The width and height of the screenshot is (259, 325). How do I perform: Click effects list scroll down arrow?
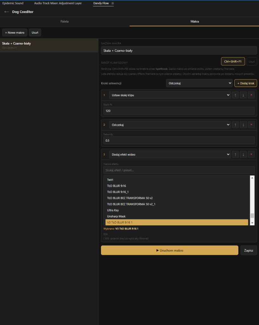pos(252,223)
